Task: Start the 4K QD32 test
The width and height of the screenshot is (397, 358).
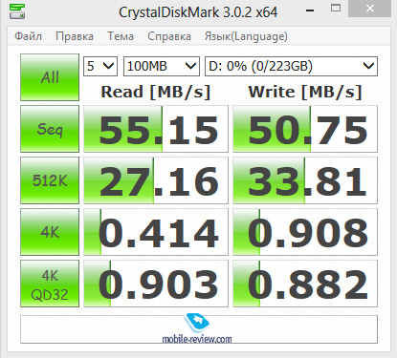Action: click(x=50, y=284)
